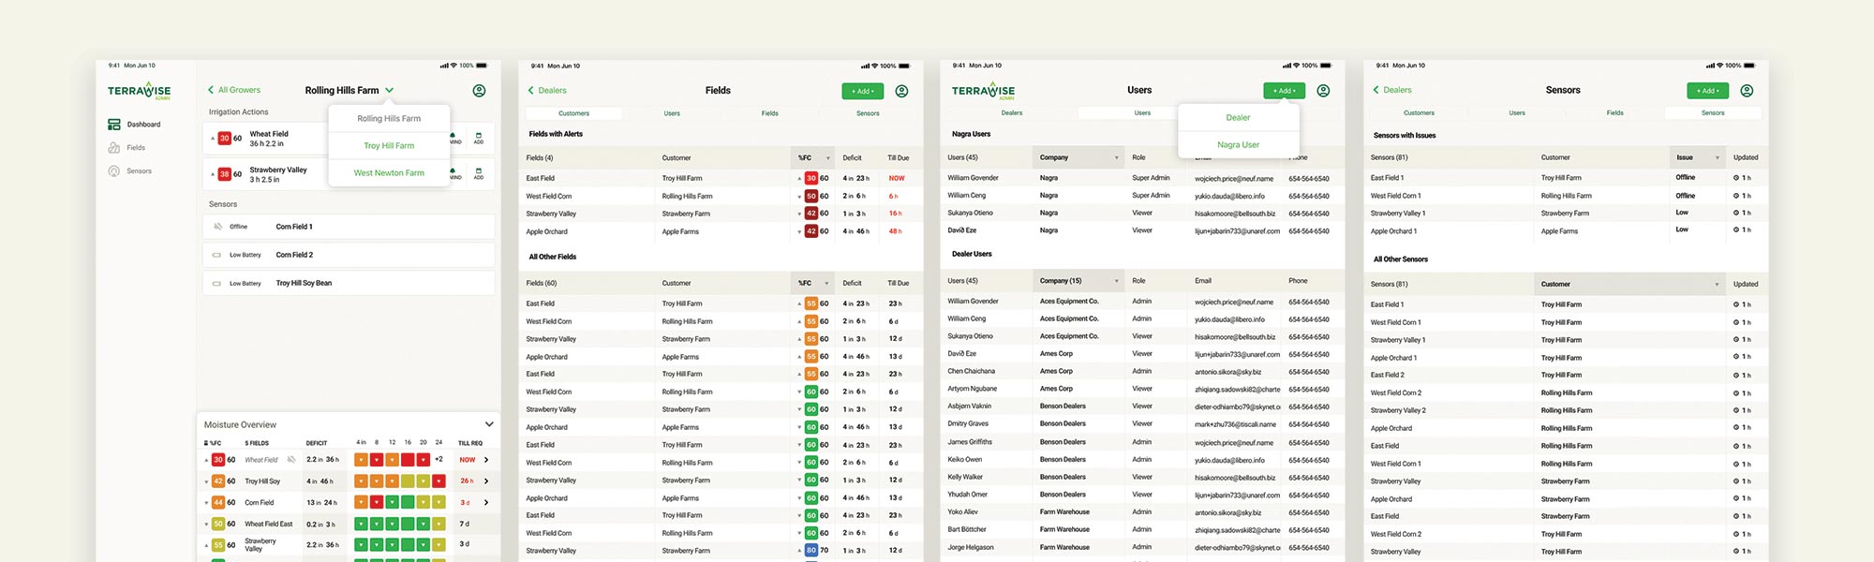
Task: Open Troy Hill Soy details via the 26 h arrow
Action: 486,481
